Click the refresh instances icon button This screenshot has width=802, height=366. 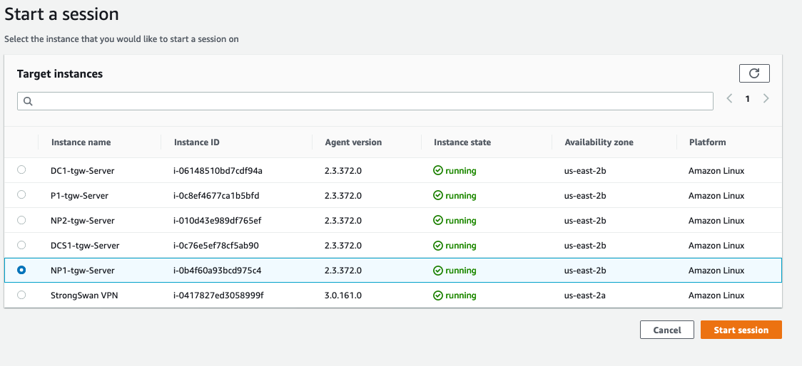pos(754,73)
